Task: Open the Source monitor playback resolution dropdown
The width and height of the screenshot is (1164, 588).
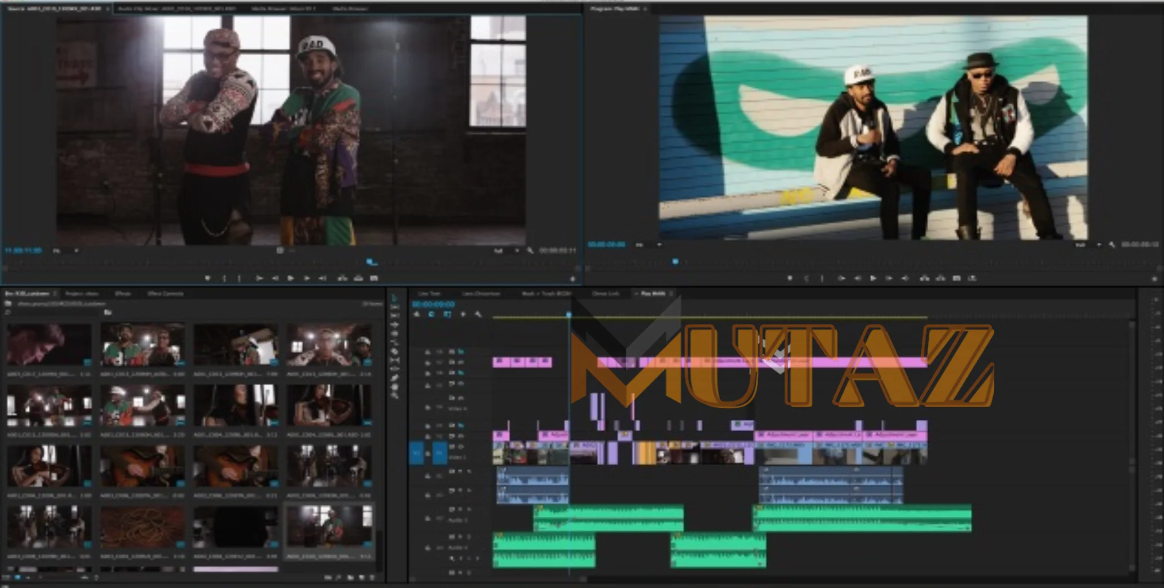Action: (507, 251)
